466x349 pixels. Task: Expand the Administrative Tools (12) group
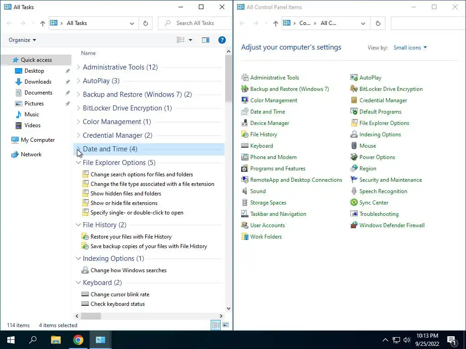(x=78, y=67)
